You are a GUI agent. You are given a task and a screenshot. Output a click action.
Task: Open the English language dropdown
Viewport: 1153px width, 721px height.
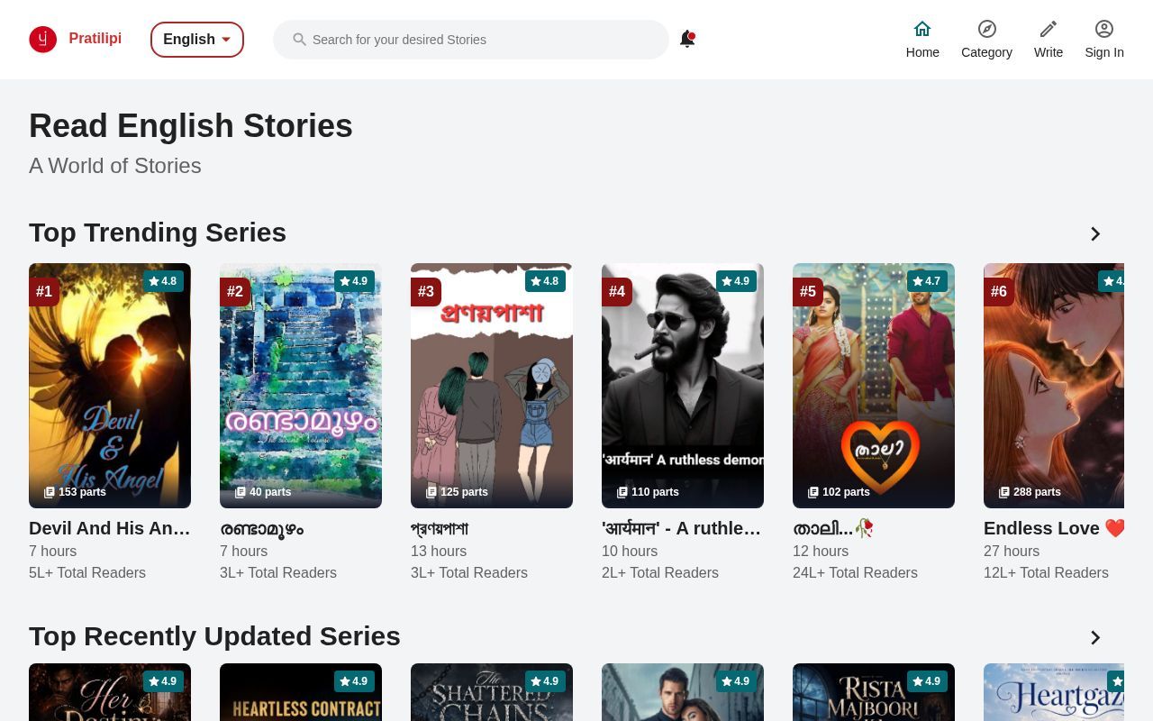coord(197,40)
